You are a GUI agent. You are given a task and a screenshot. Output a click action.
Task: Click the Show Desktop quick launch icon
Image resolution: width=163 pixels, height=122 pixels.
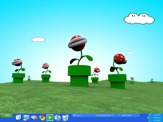(18, 117)
